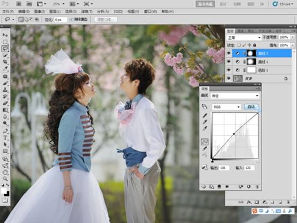
Task: Open the RGB channel dropdown
Action: (x=226, y=107)
